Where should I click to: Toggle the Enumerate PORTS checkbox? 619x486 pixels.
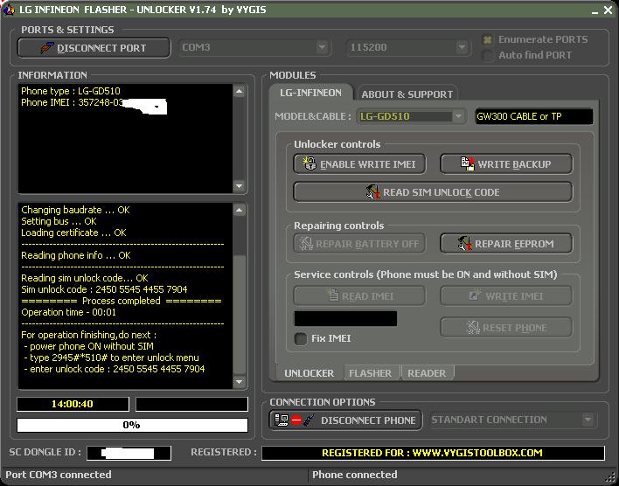pos(488,39)
